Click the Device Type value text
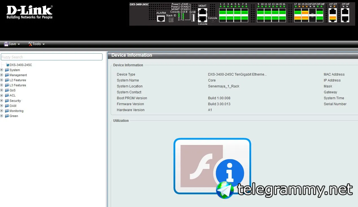358x207 pixels. [x=237, y=74]
